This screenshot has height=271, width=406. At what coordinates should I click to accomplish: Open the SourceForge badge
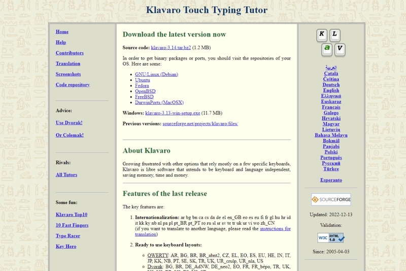pyautogui.click(x=331, y=199)
